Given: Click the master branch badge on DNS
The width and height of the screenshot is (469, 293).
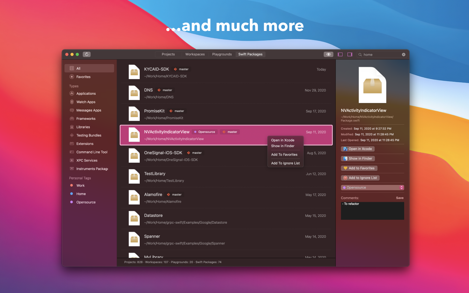Looking at the screenshot, I should click(x=165, y=90).
